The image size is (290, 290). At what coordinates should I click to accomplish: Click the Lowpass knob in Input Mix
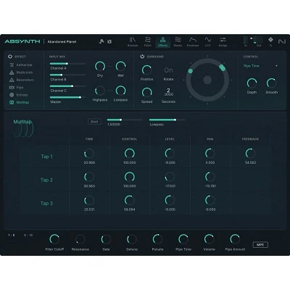pyautogui.click(x=120, y=91)
